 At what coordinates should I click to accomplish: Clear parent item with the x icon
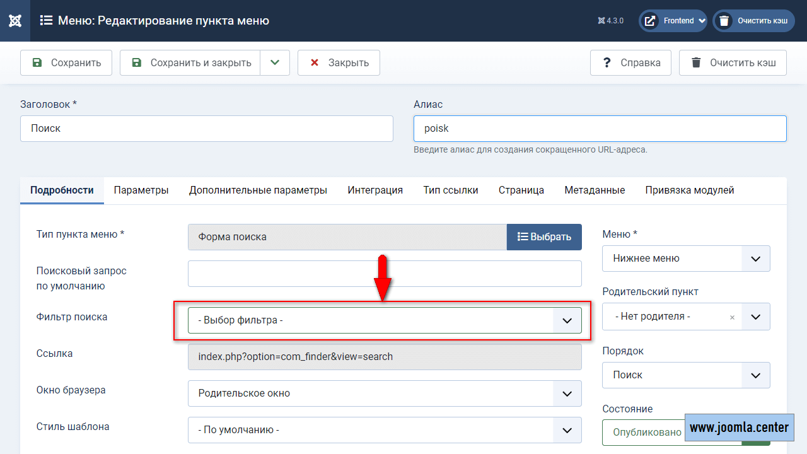click(x=732, y=317)
